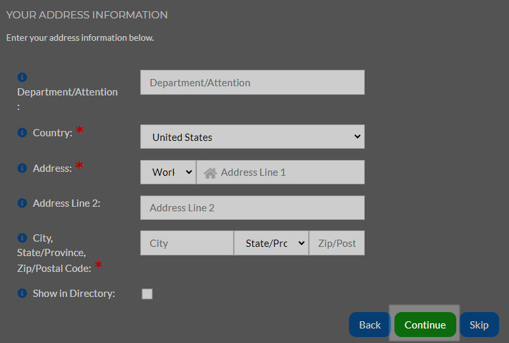This screenshot has height=343, width=509.
Task: Open the Work address type dropdown
Action: (x=168, y=172)
